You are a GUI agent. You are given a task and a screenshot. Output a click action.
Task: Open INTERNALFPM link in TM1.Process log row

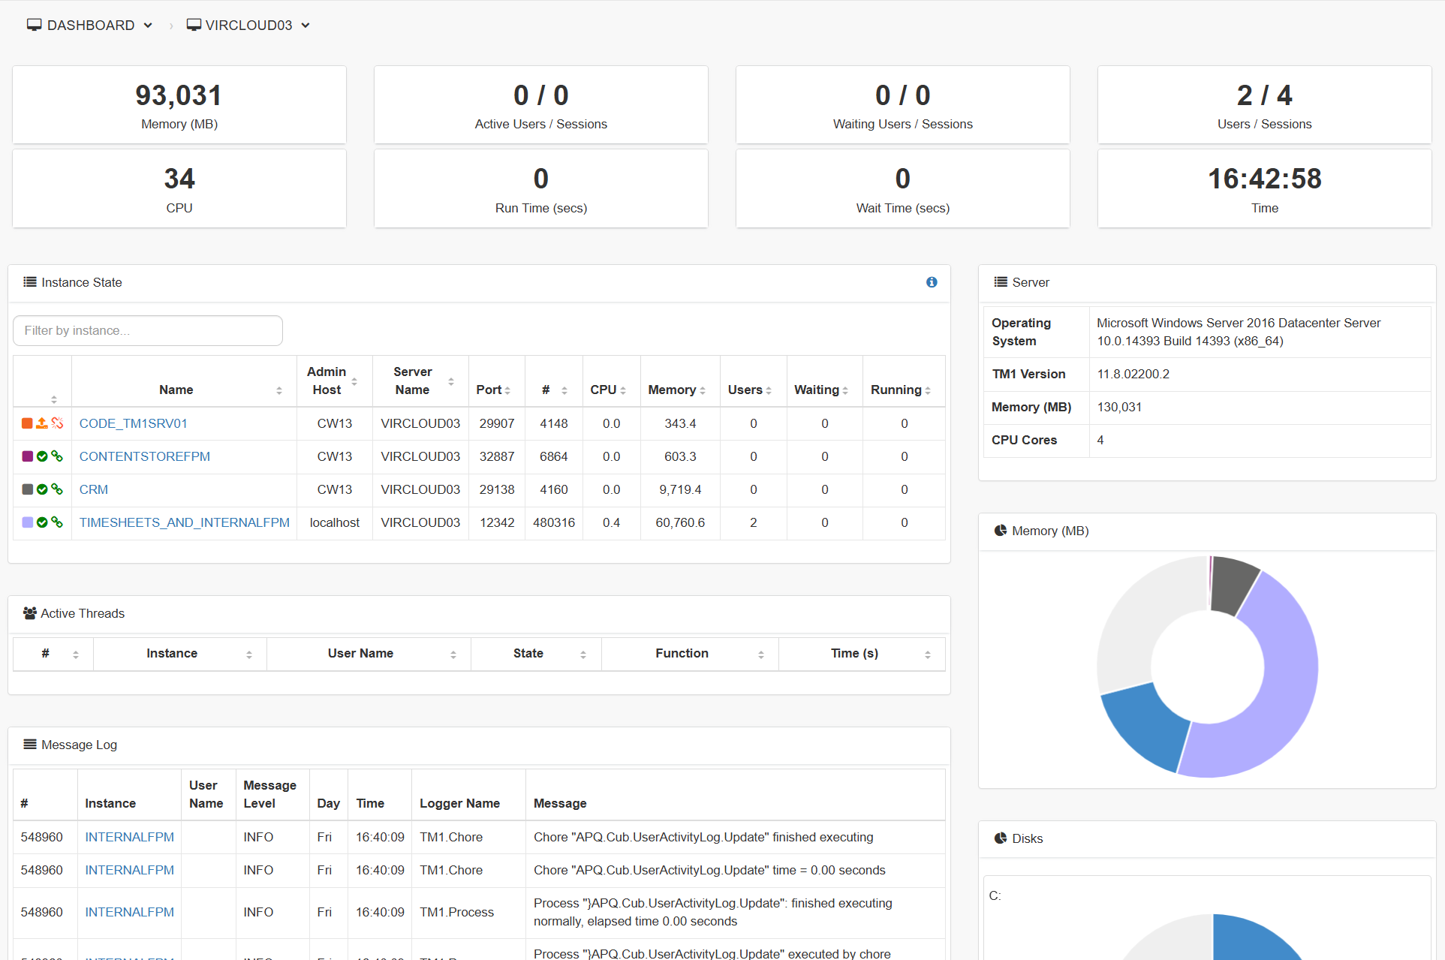click(129, 912)
